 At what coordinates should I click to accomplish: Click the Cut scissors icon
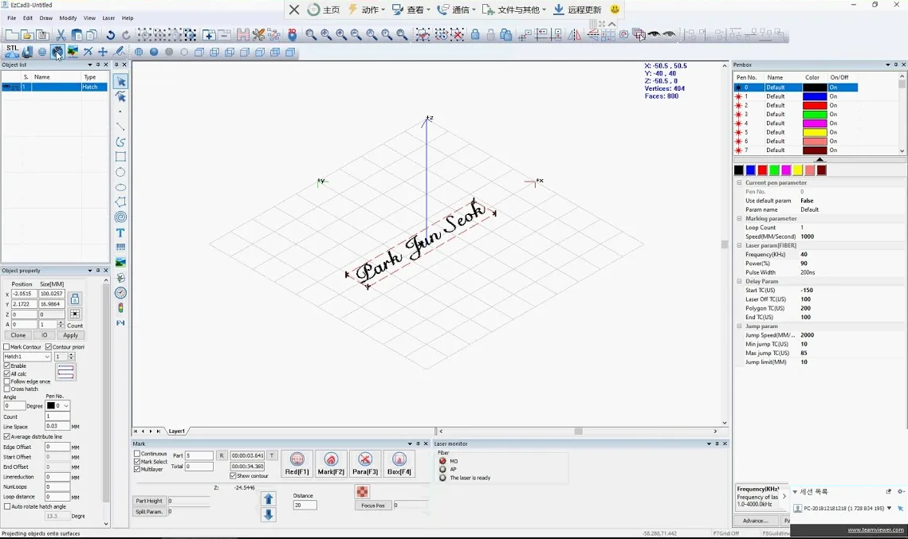click(x=61, y=35)
